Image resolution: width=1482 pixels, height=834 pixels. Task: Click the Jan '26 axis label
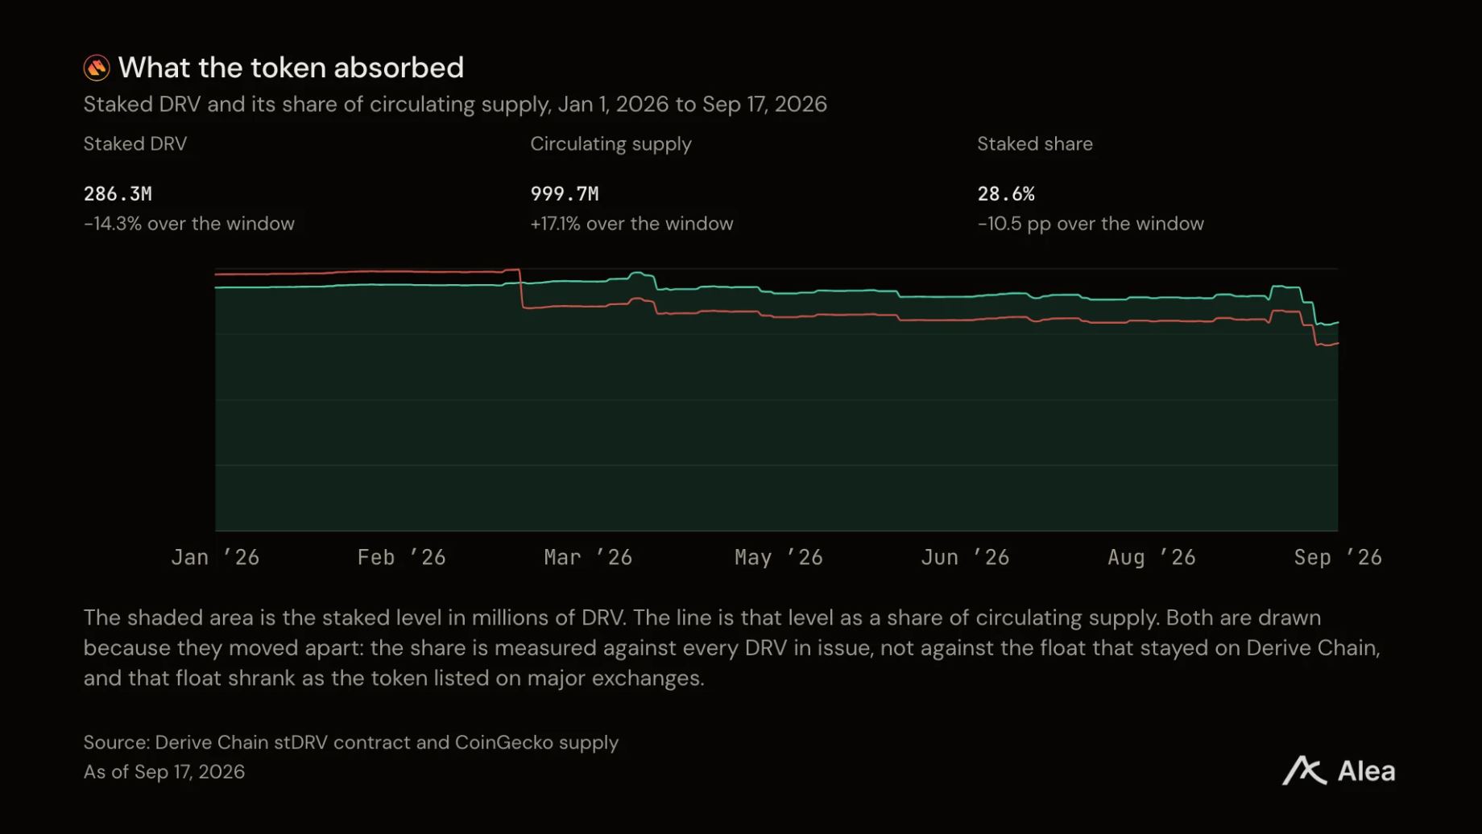point(215,557)
